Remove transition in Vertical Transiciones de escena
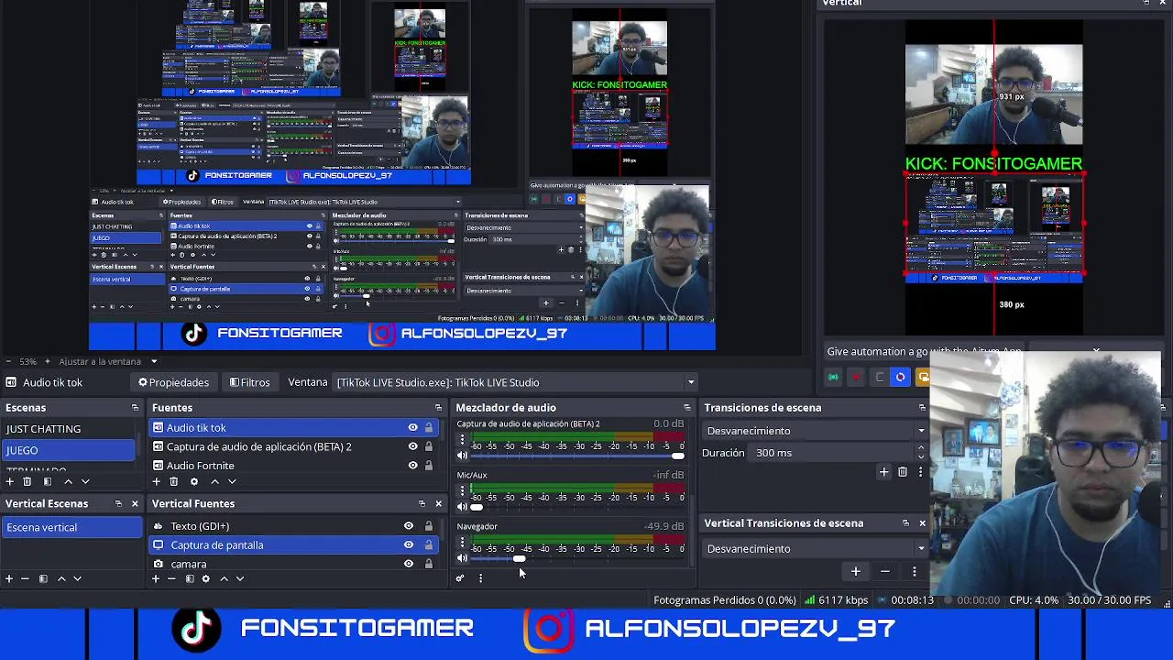 pos(884,571)
